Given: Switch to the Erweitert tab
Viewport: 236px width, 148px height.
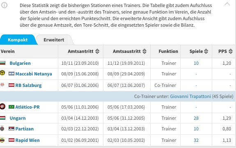Looking at the screenshot, I should tap(54, 40).
